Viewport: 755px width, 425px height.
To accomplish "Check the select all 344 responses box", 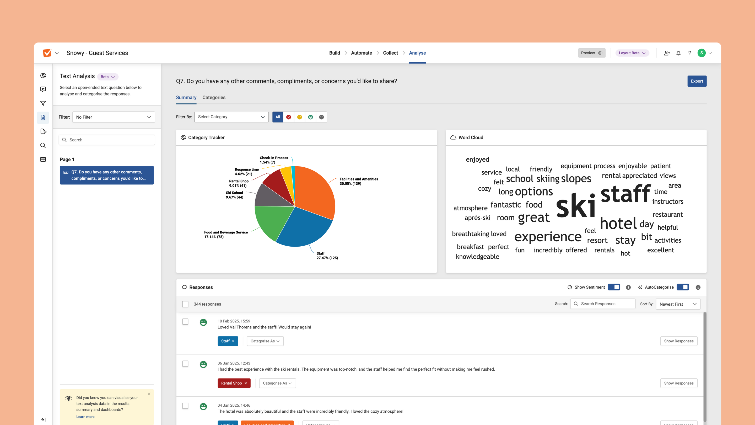I will tap(185, 304).
